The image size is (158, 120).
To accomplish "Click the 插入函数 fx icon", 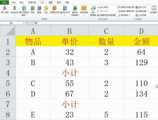I will tap(5, 8).
